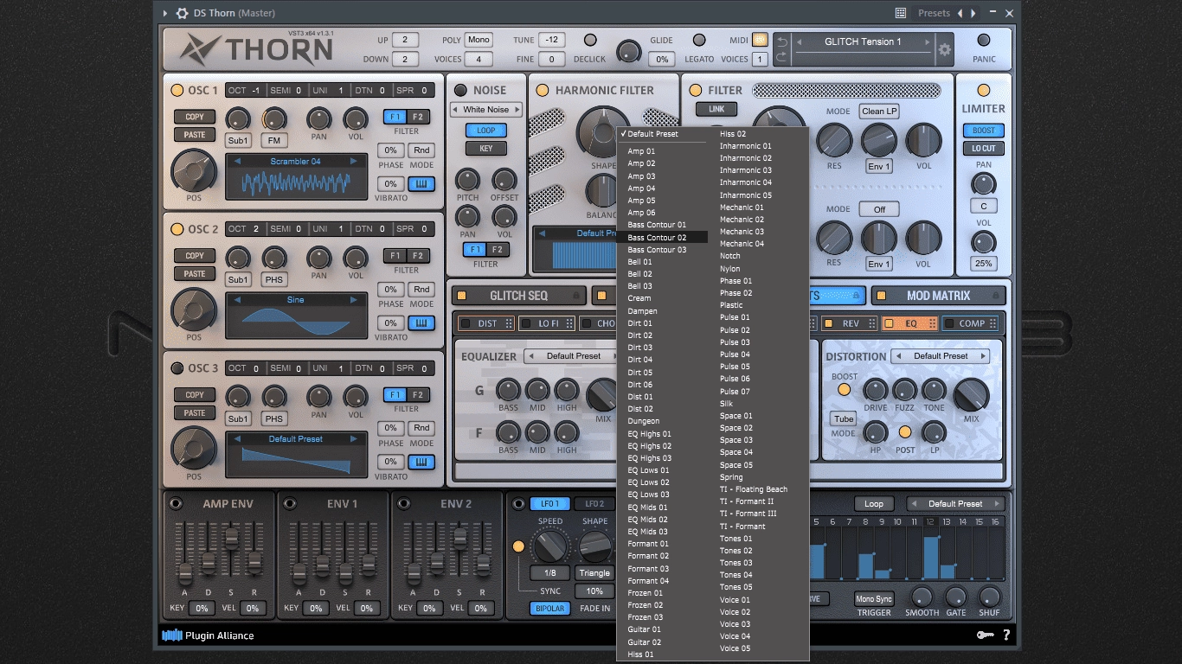Screen dimensions: 1182x664
Task: Enable the NOISE section power
Action: point(460,90)
